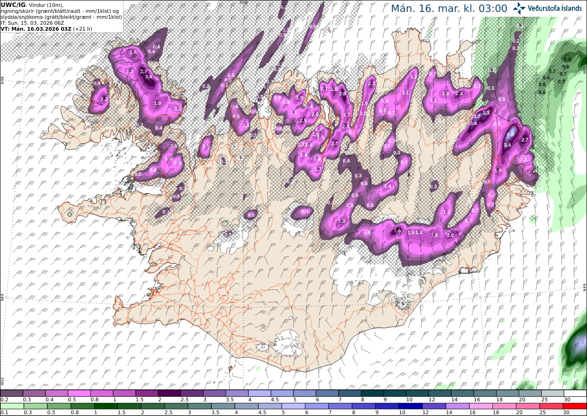Select the lavender snow swatch between 4 and 4.5
Image resolution: width=587 pixels, height=416 pixels.
click(x=260, y=393)
